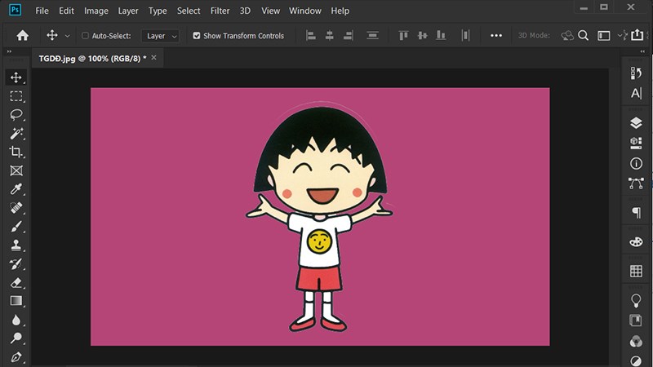Uncheck Show Transform Controls
The image size is (653, 367).
coord(197,36)
